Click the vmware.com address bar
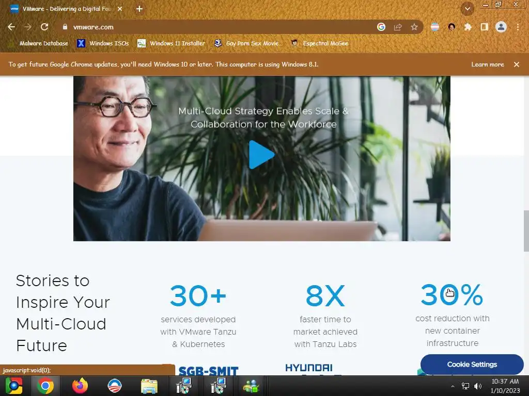The height and width of the screenshot is (396, 529). (216, 27)
